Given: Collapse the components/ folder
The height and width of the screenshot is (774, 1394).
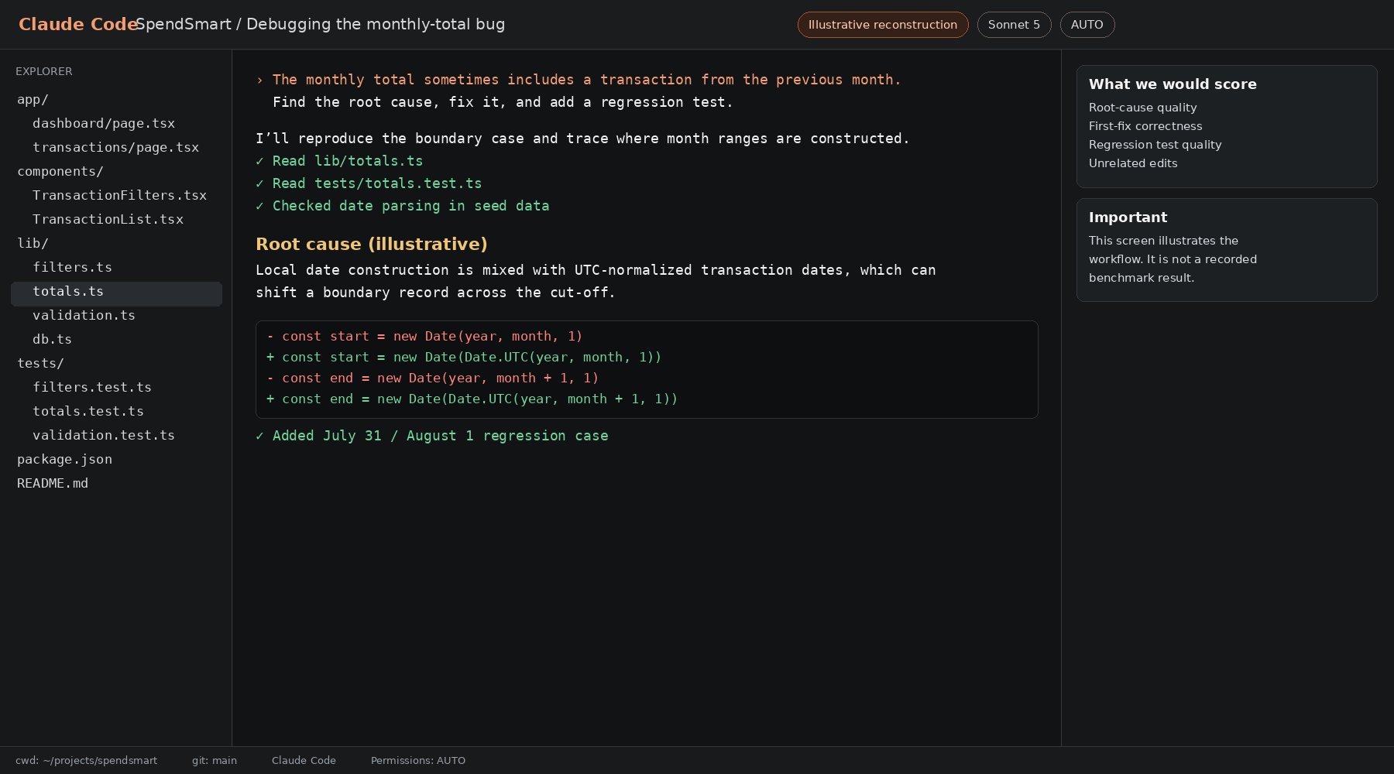Looking at the screenshot, I should 60,172.
